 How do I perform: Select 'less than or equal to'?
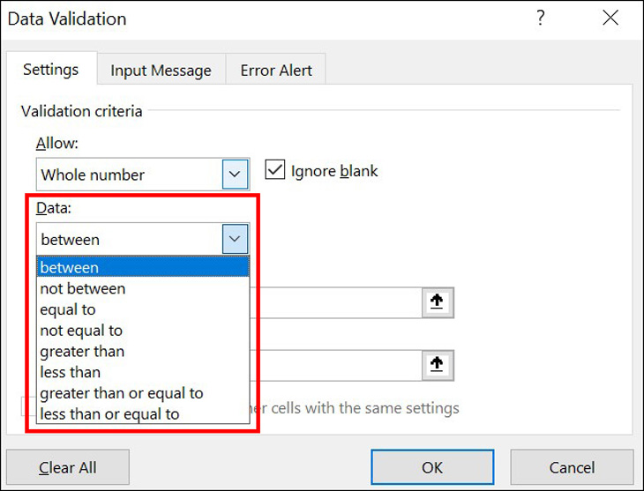143,413
